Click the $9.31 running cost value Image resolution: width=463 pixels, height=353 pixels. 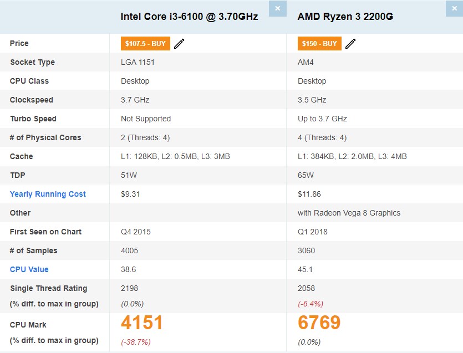[130, 194]
